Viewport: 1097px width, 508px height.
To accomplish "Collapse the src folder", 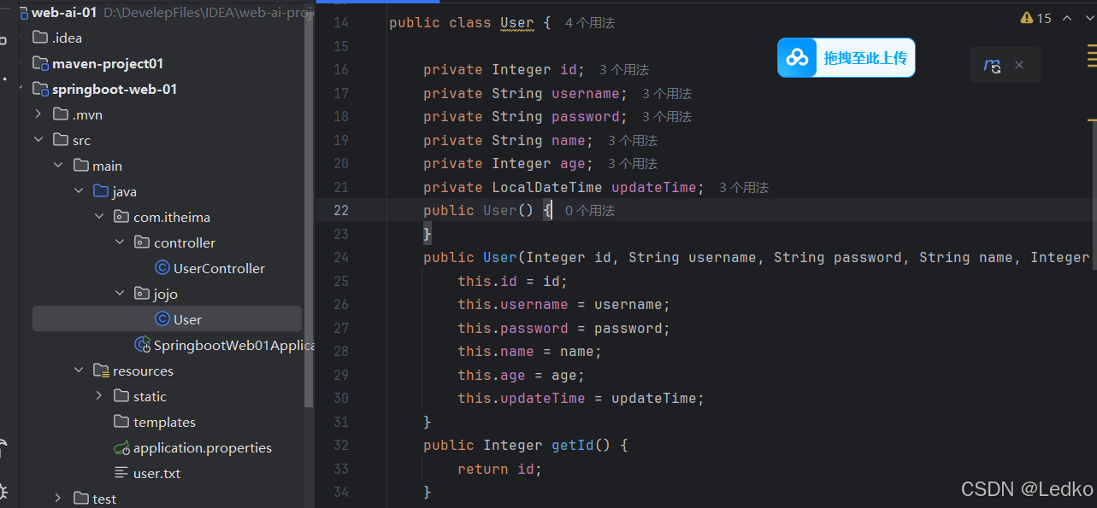I will click(x=38, y=140).
